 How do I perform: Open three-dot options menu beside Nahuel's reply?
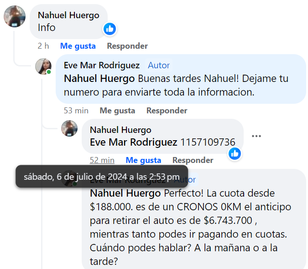click(x=256, y=136)
